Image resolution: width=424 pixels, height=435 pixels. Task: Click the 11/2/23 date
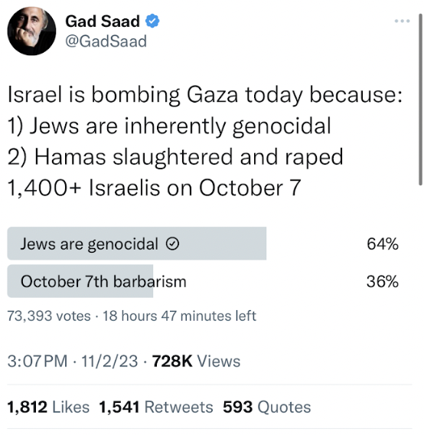coord(109,361)
